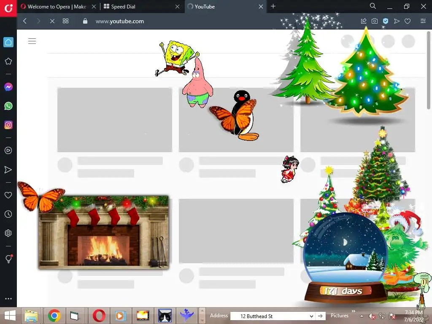
Task: Open Easy Setup sliders icon
Action: pos(423,21)
